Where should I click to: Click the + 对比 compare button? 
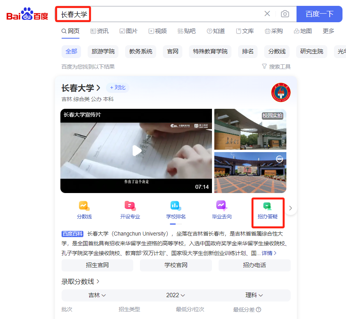pyautogui.click(x=118, y=88)
